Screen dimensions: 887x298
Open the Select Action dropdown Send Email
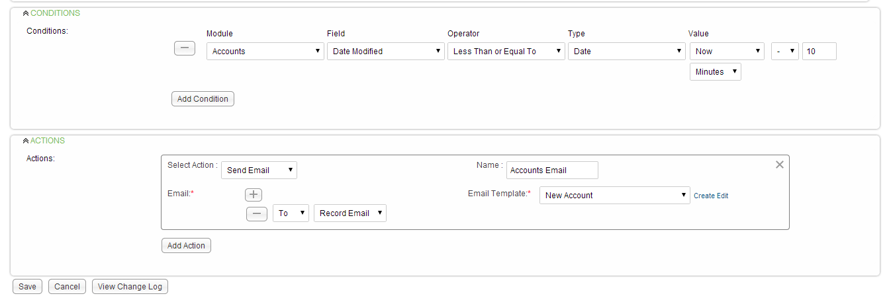click(x=259, y=170)
